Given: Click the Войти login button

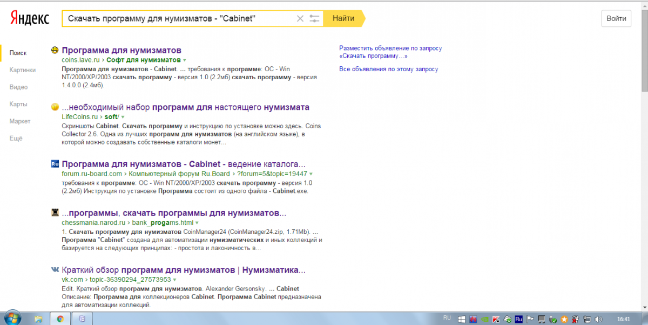Looking at the screenshot, I should click(x=616, y=18).
